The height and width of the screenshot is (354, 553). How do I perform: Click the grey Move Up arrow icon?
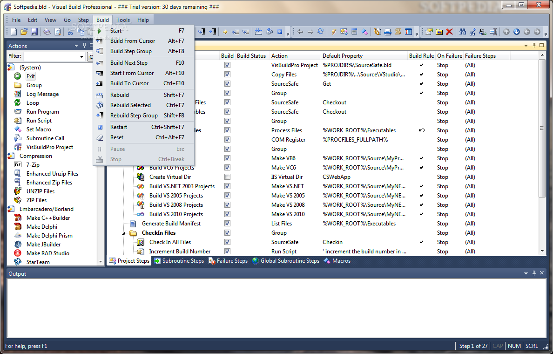click(x=506, y=32)
